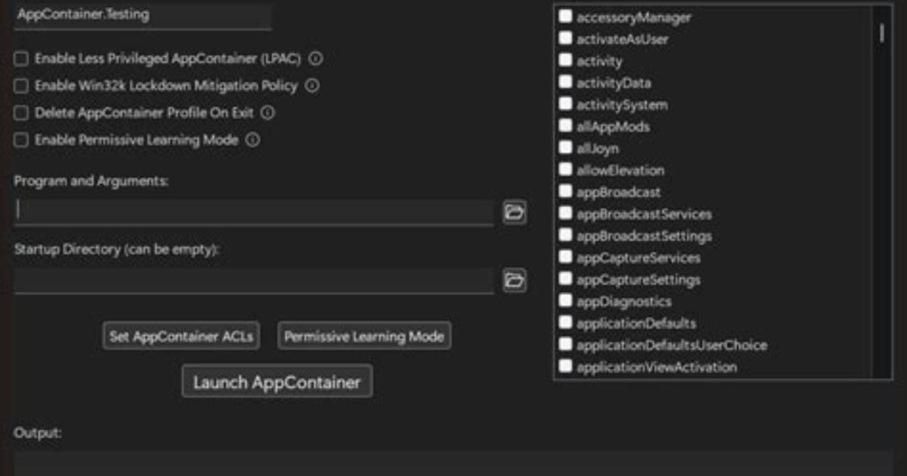Toggle the activitySystem capability checkbox
This screenshot has width=907, height=476.
pyautogui.click(x=565, y=104)
